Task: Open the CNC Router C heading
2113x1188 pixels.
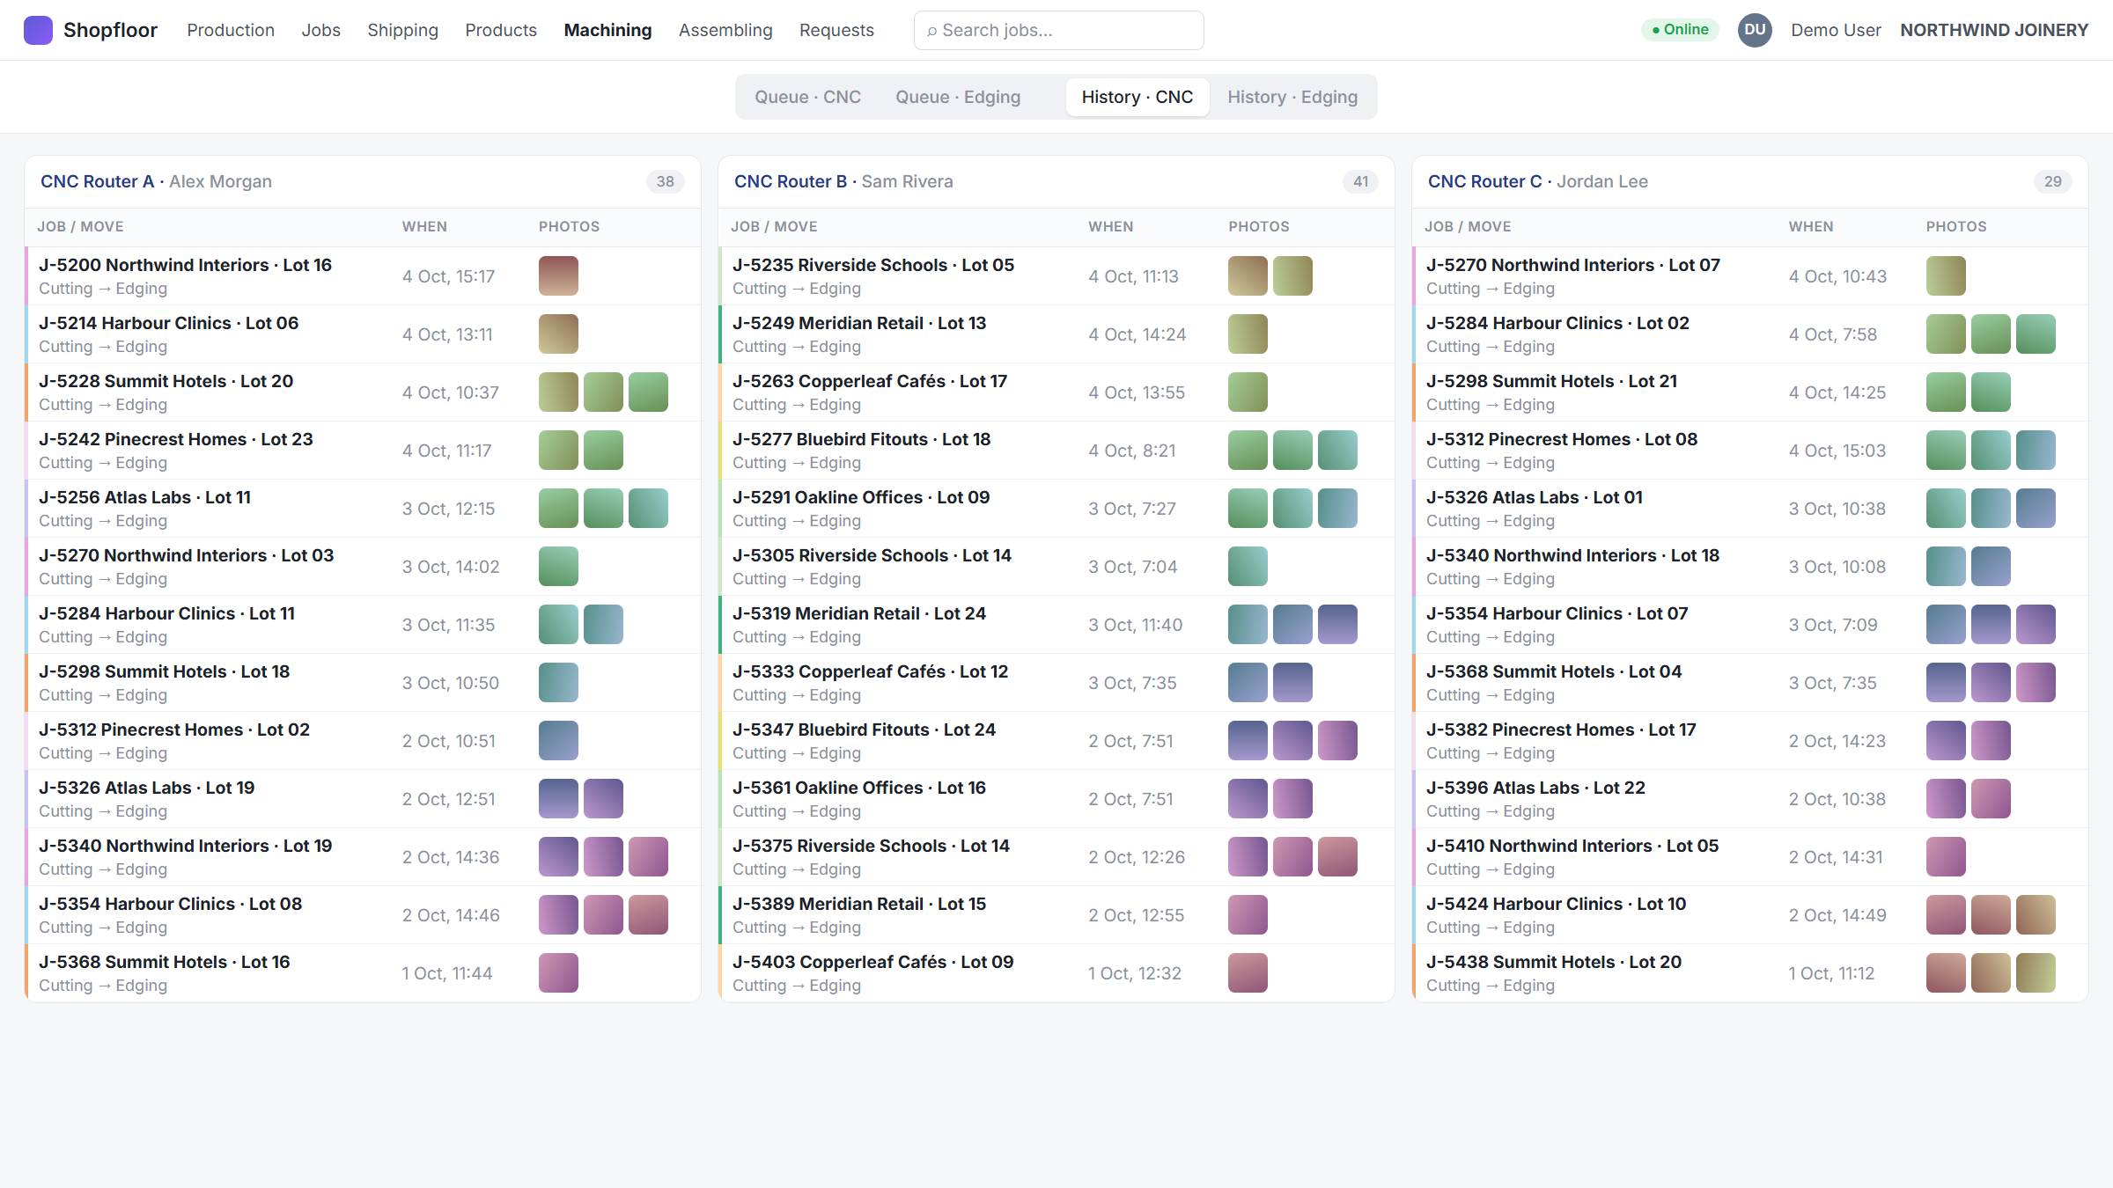Action: click(x=1484, y=181)
